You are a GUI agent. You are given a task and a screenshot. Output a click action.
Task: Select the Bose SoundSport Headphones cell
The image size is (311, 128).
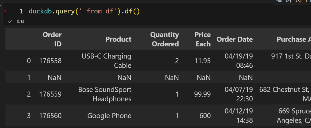[105, 94]
